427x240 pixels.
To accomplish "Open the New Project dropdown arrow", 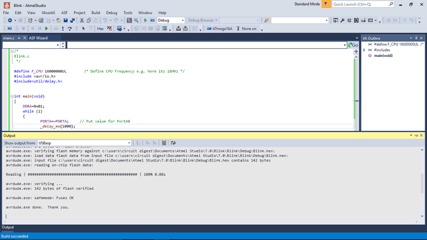I will (x=35, y=20).
